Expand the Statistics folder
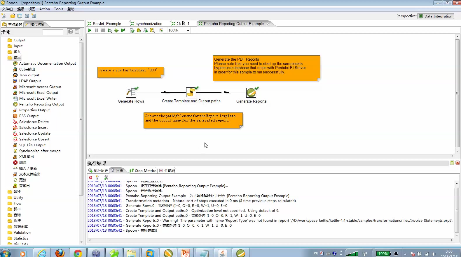The width and height of the screenshot is (461, 257). [x=18, y=238]
